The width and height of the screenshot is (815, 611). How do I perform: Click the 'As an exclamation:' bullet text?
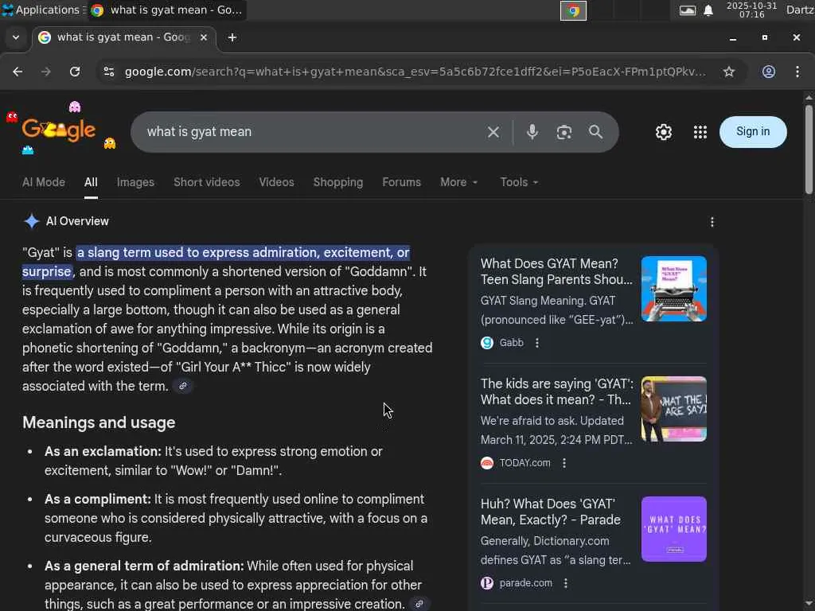click(x=103, y=452)
